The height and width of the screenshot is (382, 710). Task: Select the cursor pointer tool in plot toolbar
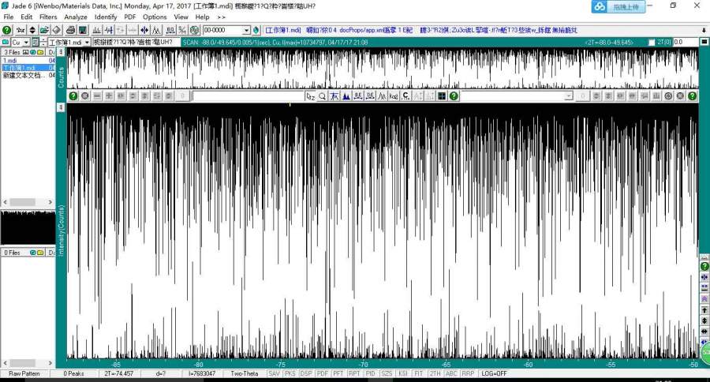[310, 96]
